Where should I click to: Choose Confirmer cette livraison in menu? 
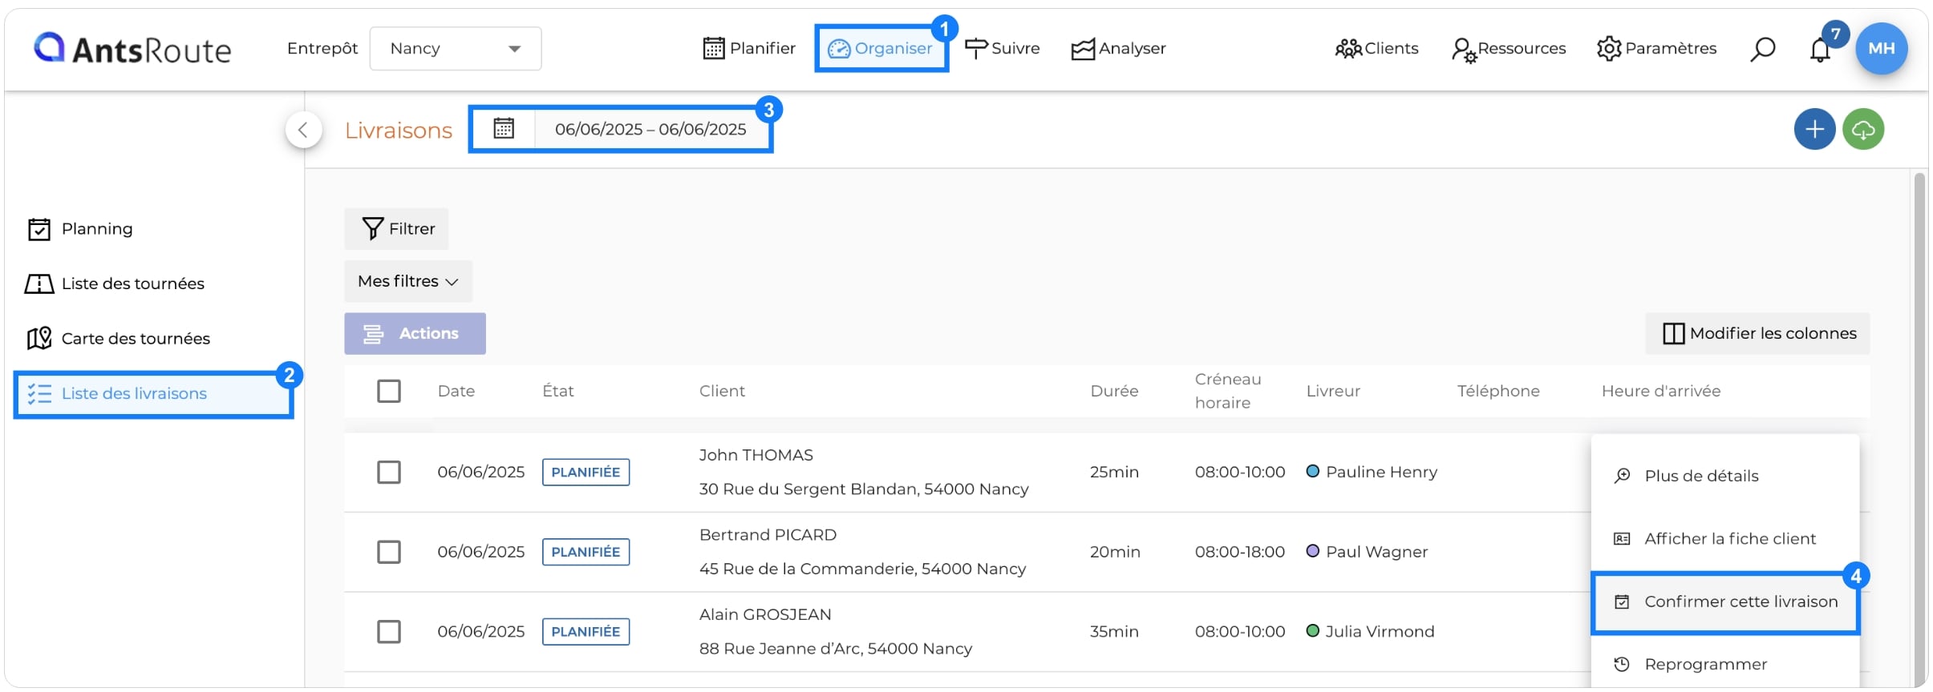pyautogui.click(x=1725, y=602)
